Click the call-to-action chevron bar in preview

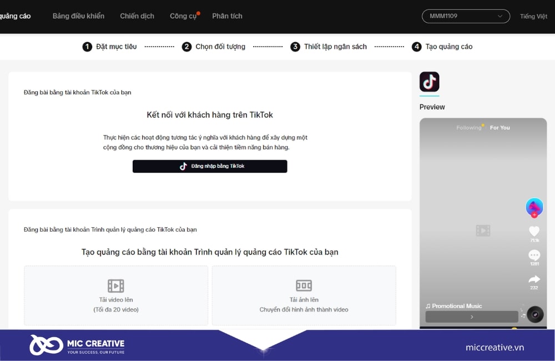472,317
